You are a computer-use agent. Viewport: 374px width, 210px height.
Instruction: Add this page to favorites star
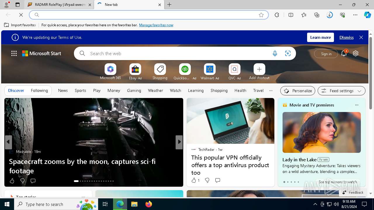261,15
